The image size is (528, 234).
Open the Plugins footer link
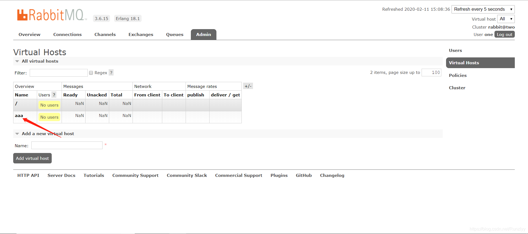pyautogui.click(x=279, y=175)
